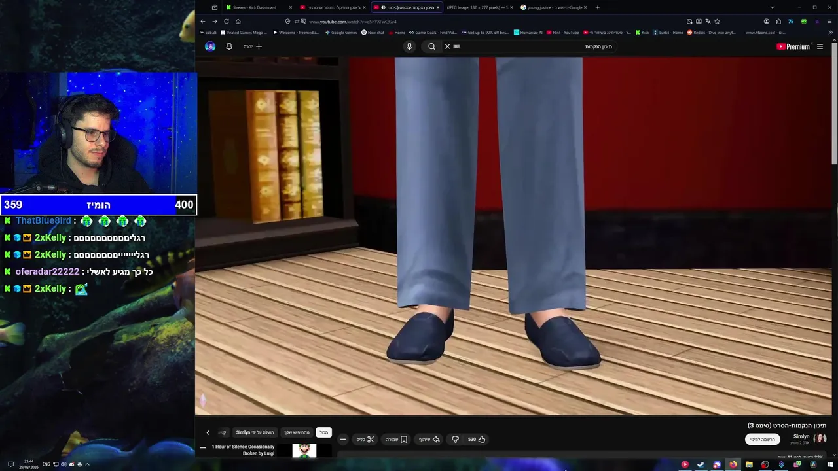Open the Steam taskbar icon

point(701,464)
